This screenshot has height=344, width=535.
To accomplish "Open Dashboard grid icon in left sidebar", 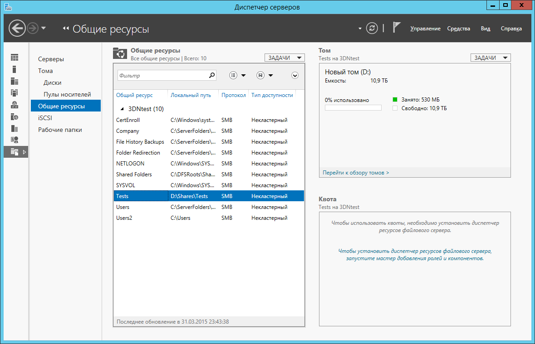I will tap(15, 58).
